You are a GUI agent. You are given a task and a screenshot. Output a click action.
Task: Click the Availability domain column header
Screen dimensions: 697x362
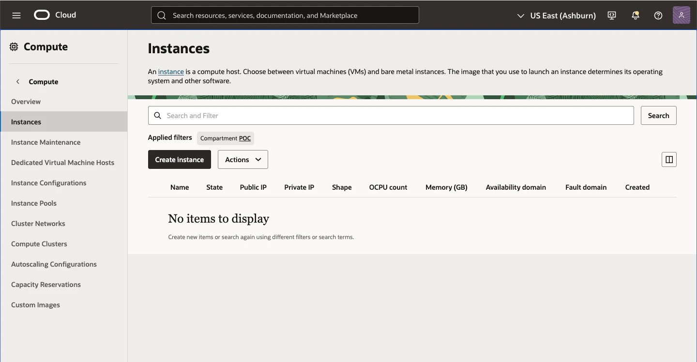point(516,187)
